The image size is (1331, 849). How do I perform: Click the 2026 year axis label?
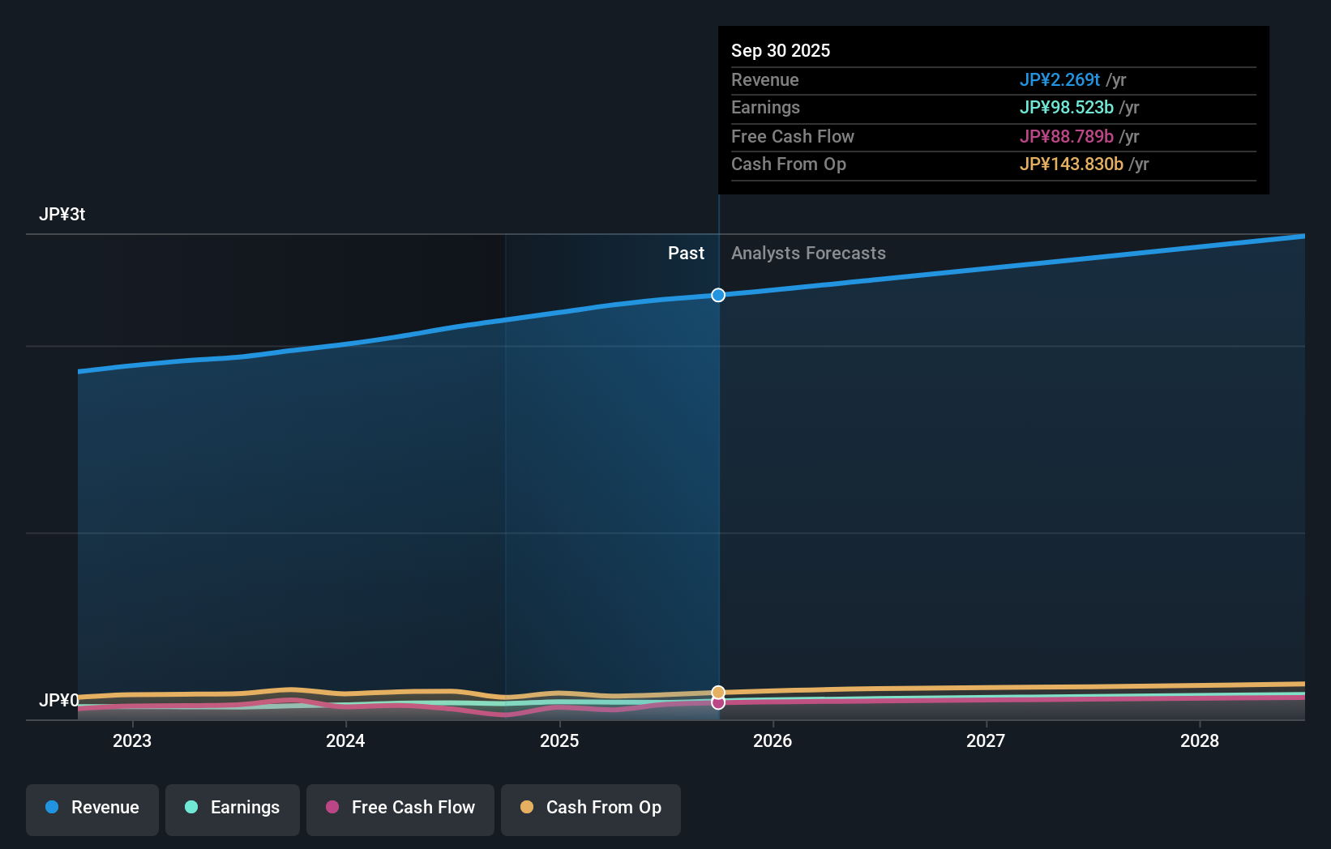tap(773, 740)
